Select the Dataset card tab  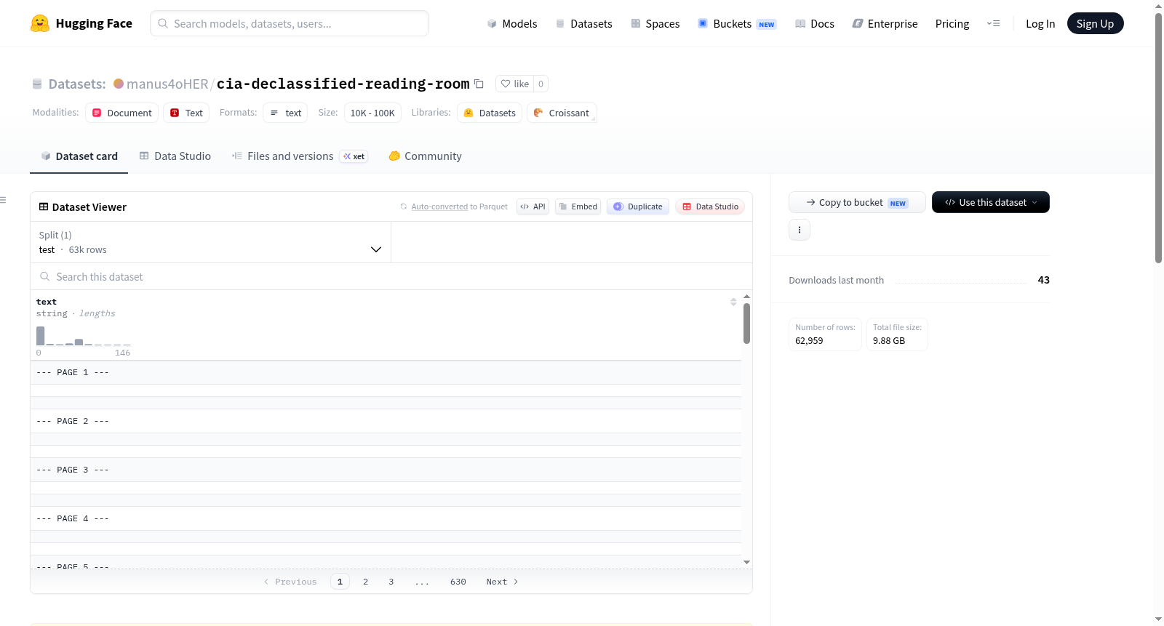click(79, 156)
